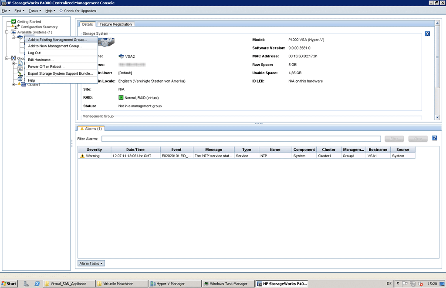
Task: Click the globe icon in the group tree
Action: pos(20,79)
